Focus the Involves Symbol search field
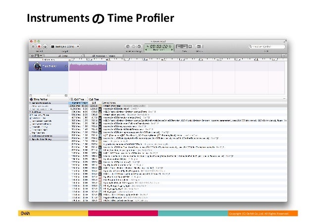The height and width of the screenshot is (223, 316). (x=267, y=46)
